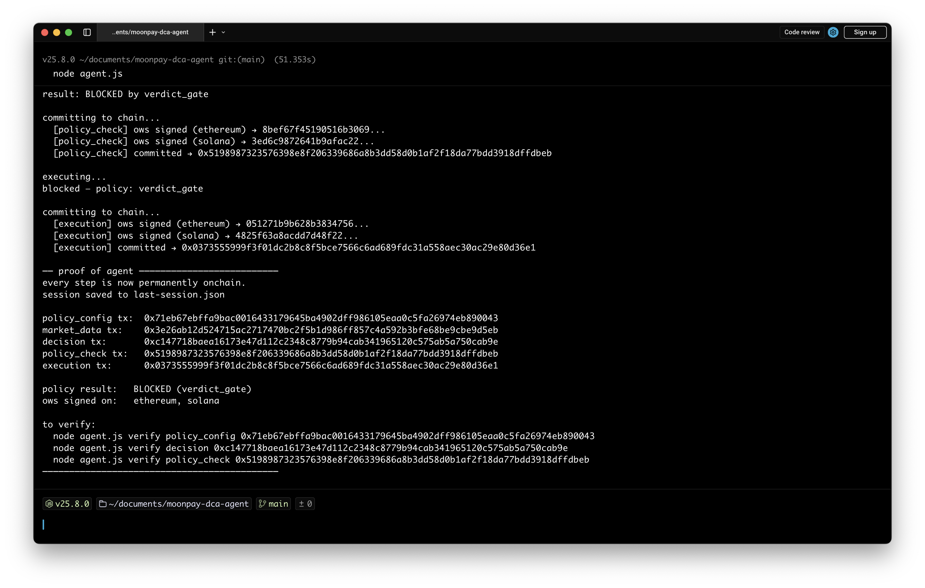Open a new tab with plus icon

click(212, 32)
